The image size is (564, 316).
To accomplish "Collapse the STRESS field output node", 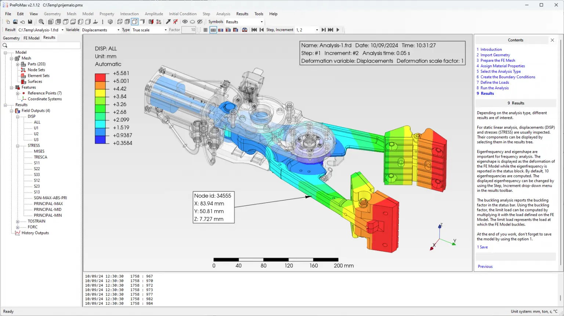I will [x=18, y=146].
